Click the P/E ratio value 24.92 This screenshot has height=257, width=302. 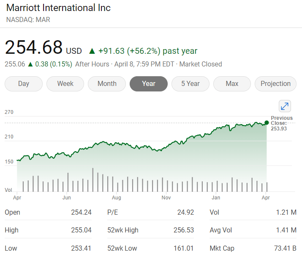185,213
